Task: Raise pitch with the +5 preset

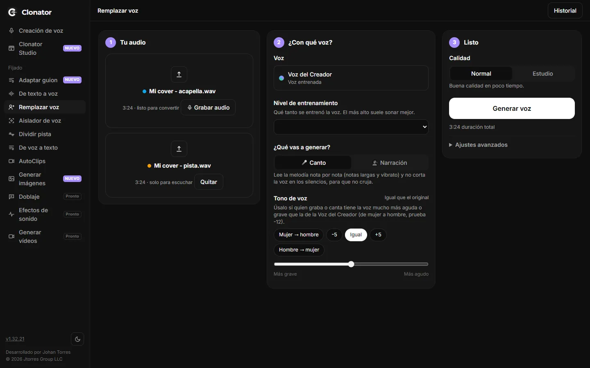Action: pos(378,235)
